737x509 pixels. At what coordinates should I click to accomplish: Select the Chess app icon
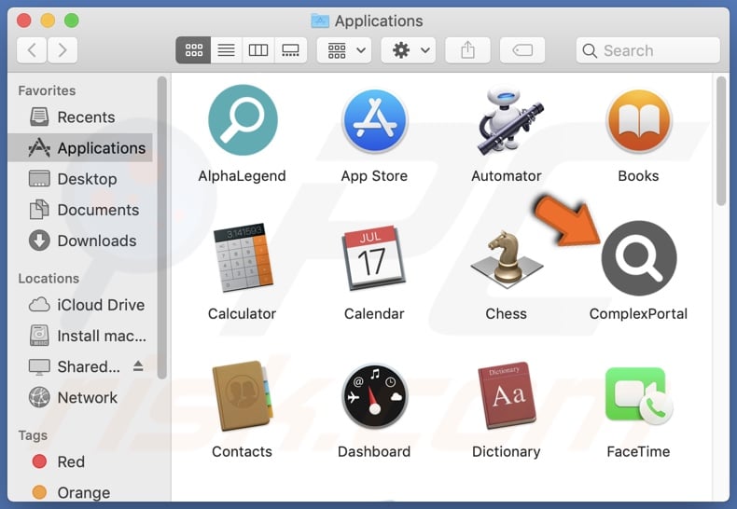(507, 259)
